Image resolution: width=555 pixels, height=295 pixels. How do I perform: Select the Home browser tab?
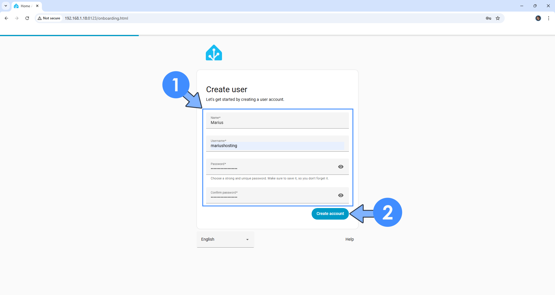(x=25, y=6)
